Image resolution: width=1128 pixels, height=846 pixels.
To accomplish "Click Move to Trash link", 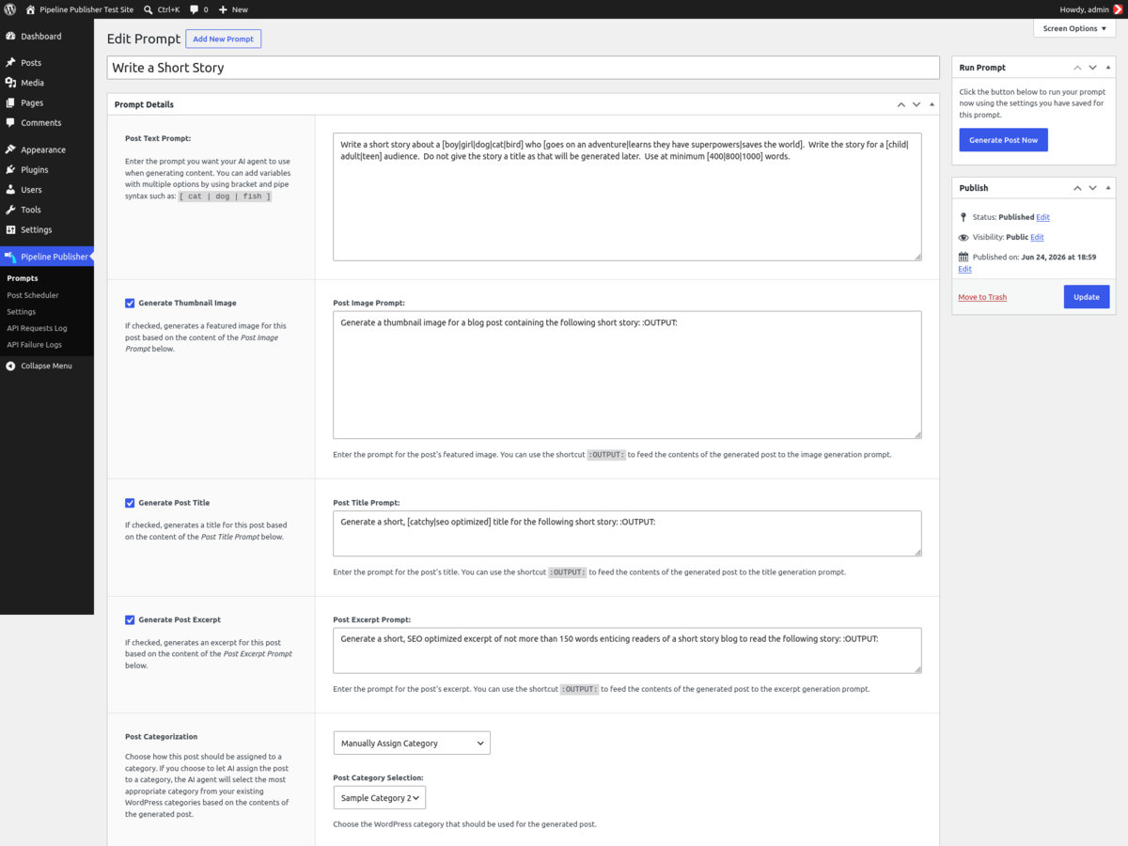I will pos(982,297).
